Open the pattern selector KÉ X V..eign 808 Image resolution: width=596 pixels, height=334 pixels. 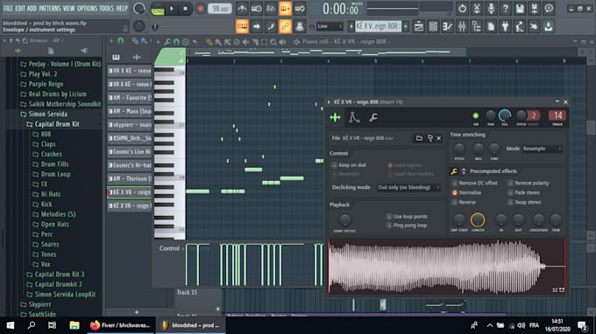coord(378,26)
